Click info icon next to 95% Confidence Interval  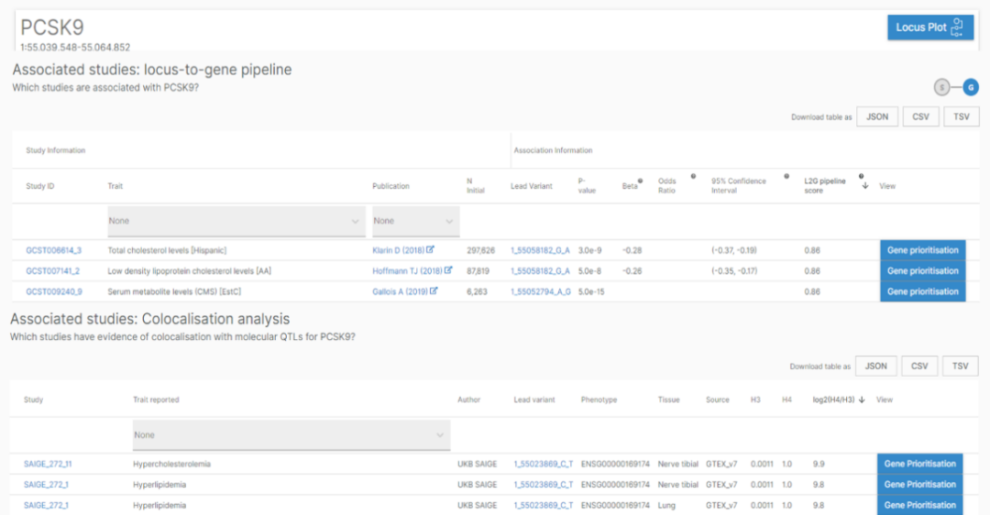[786, 176]
